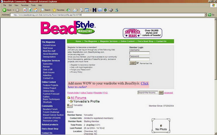217x135 pixels.
Task: Click the Username input field
Action: (x=140, y=53)
